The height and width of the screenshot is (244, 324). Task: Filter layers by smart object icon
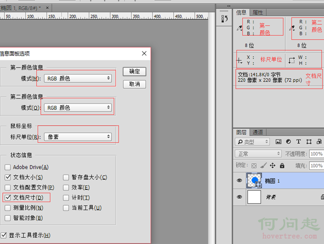pyautogui.click(x=319, y=142)
